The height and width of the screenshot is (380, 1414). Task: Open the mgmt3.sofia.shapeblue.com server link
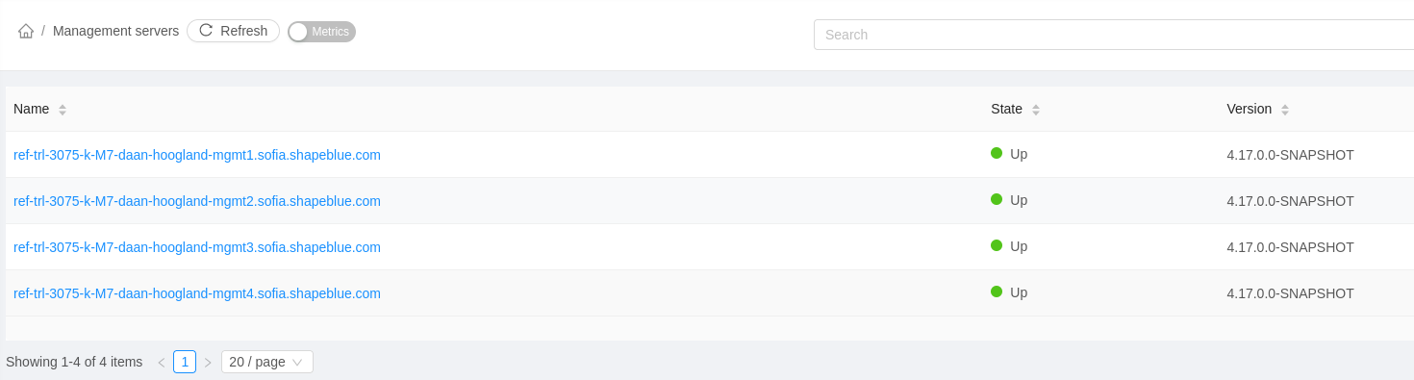197,247
